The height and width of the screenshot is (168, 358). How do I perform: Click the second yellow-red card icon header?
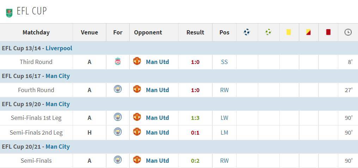[x=308, y=32]
